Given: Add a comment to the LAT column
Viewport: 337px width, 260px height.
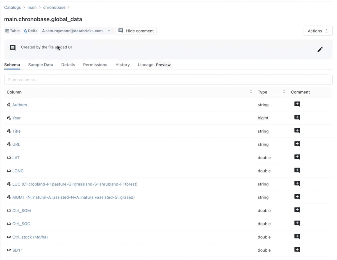Looking at the screenshot, I should pos(297,157).
